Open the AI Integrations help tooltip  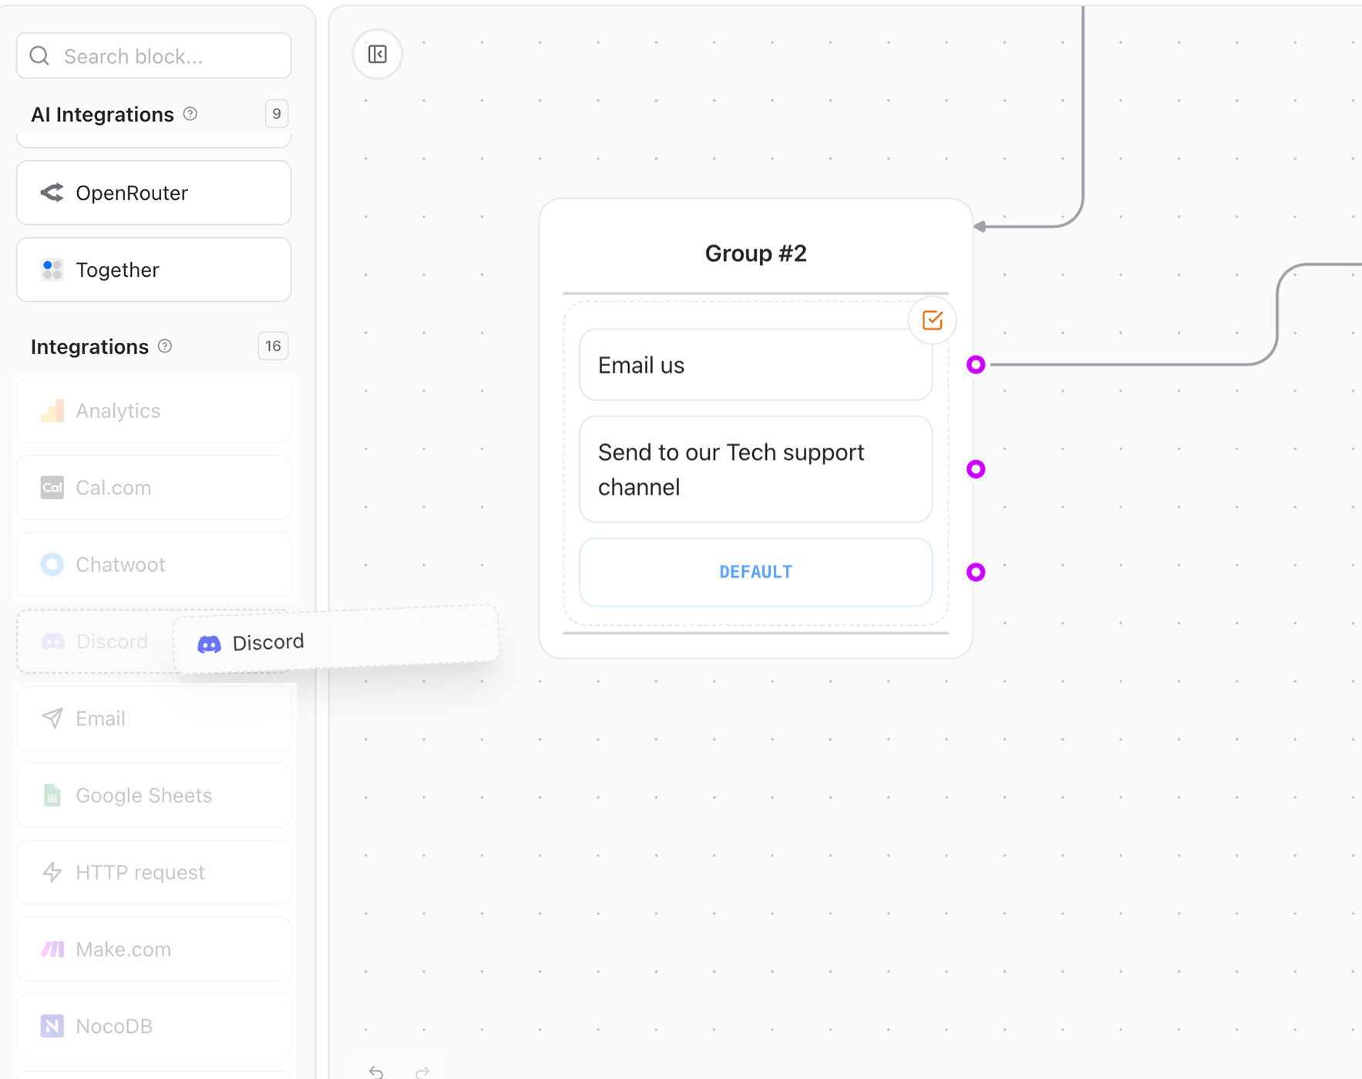pos(190,113)
